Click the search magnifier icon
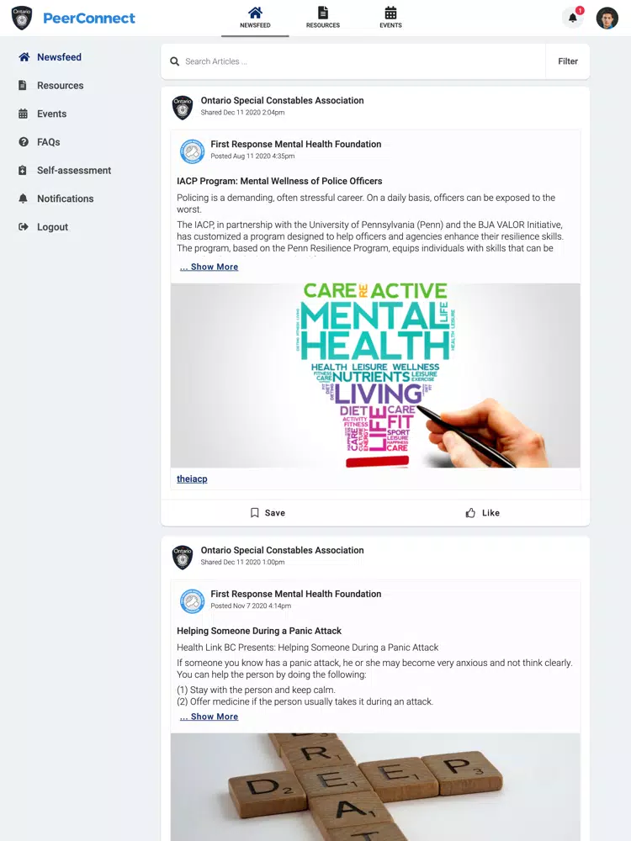 click(174, 61)
